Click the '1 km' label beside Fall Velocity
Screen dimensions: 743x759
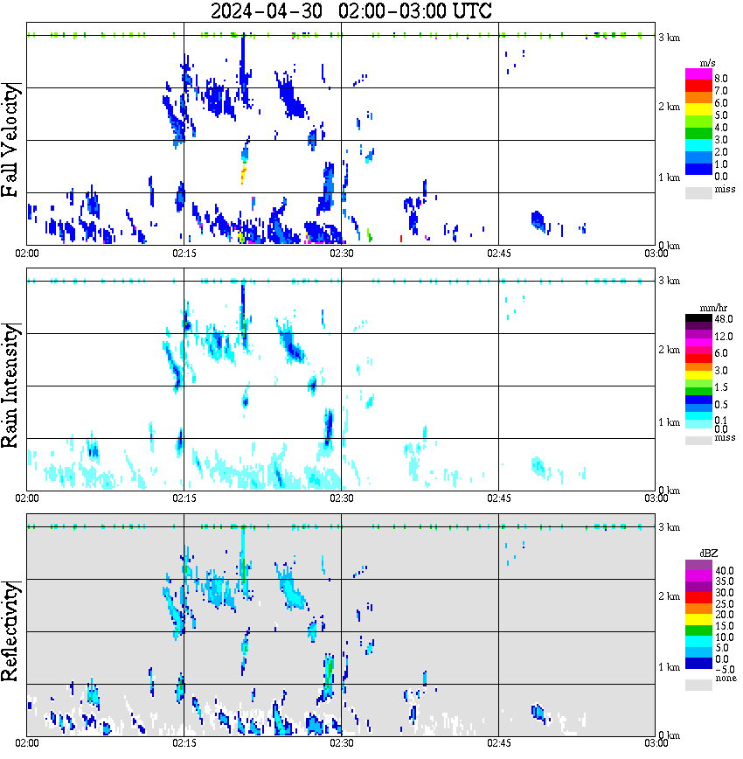point(669,178)
